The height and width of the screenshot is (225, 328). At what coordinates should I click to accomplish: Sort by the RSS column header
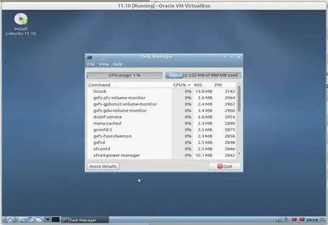coord(203,85)
